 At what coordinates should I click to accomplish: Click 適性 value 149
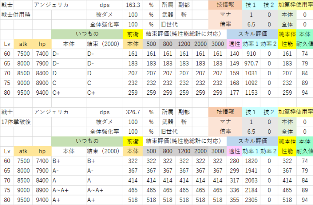click(x=235, y=64)
